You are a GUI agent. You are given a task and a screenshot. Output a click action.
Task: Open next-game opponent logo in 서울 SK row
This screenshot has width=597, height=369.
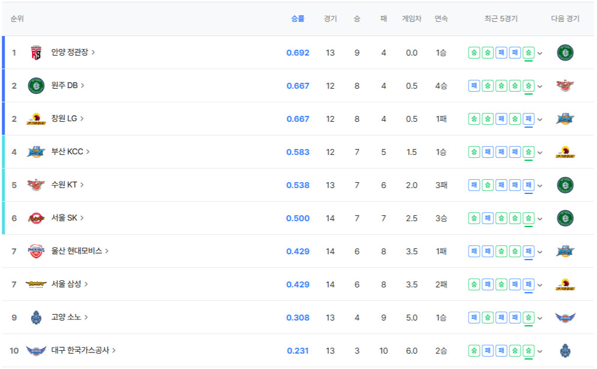pos(565,218)
